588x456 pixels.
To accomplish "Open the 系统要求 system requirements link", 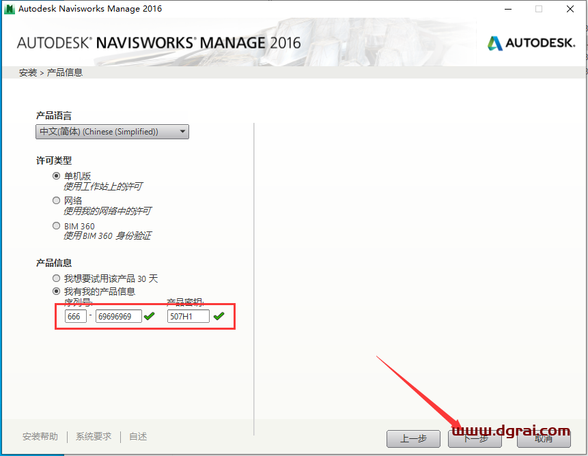I will 94,436.
